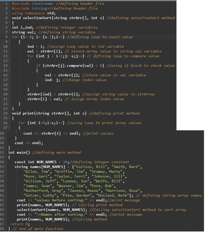Click 'NUM_NAMES = 20' constant definition
The height and width of the screenshot is (234, 205).
52,162
